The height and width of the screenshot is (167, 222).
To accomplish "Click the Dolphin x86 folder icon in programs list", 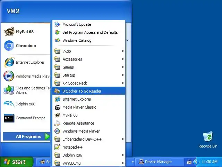I will tap(57, 155).
